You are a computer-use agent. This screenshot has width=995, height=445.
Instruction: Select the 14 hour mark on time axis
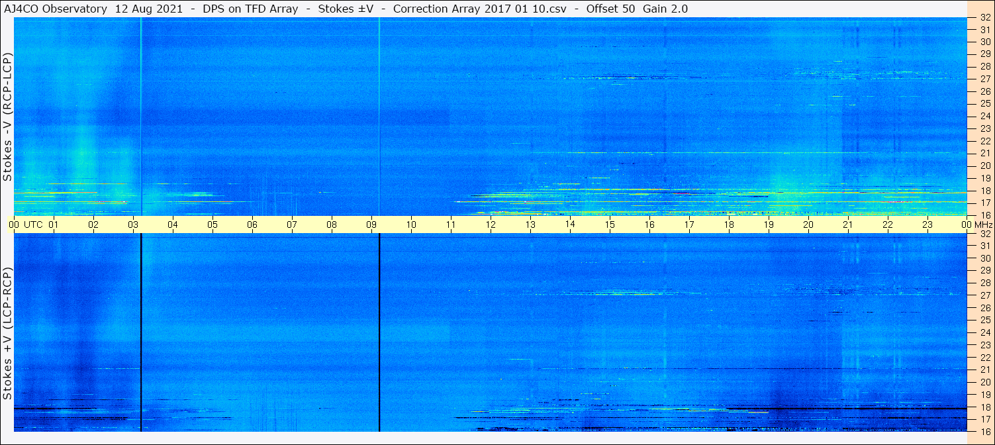coord(570,224)
